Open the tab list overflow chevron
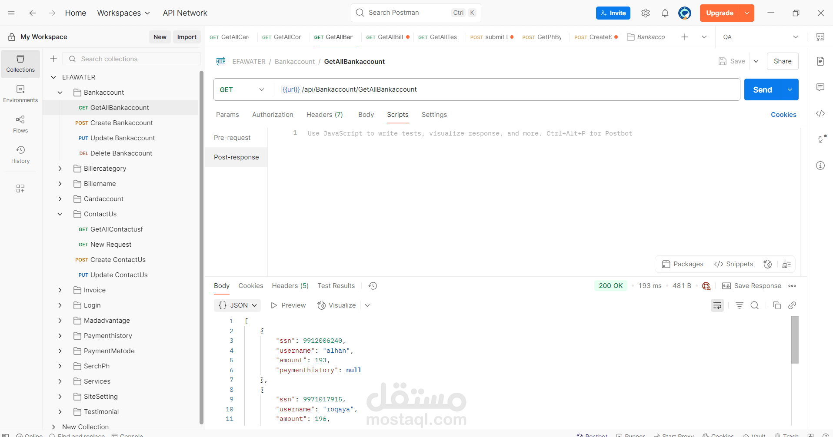This screenshot has height=437, width=833. [x=704, y=37]
